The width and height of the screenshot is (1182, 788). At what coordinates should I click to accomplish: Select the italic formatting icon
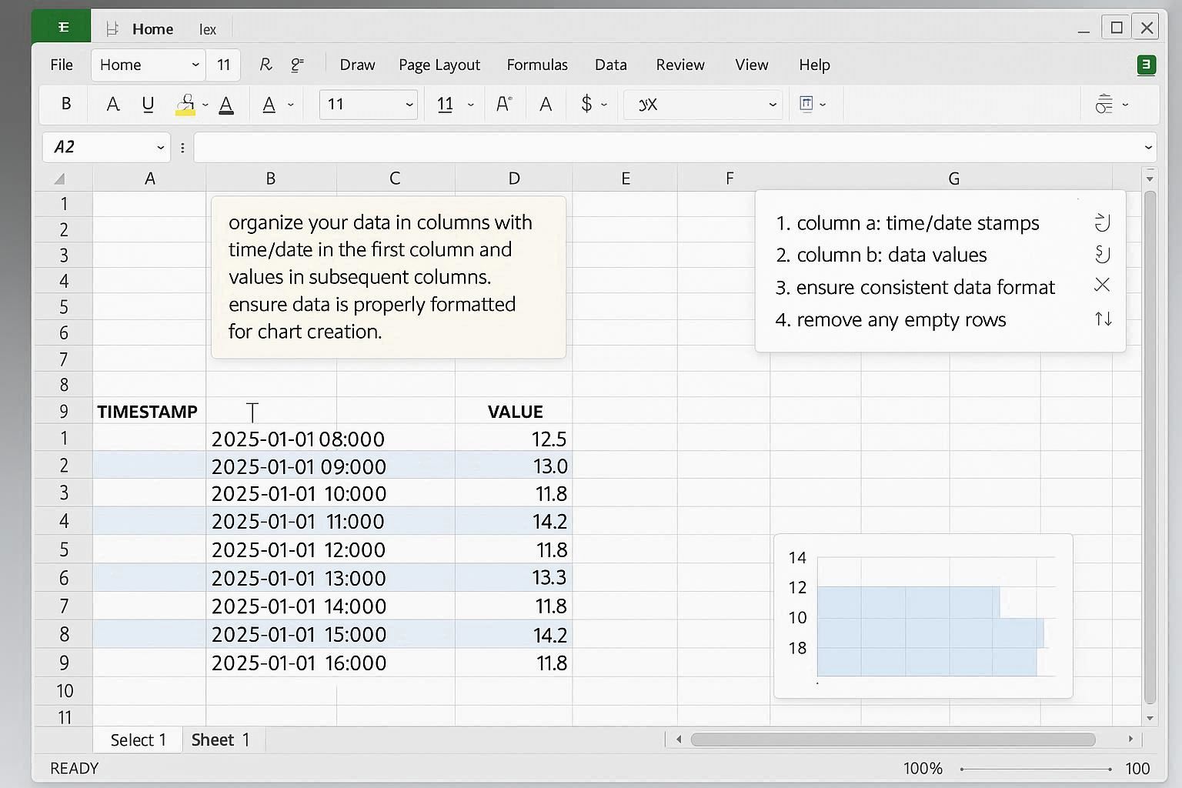coord(113,104)
